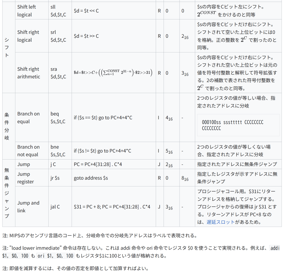
Task: Click the 条件分岐 category header cell
Action: point(7,126)
